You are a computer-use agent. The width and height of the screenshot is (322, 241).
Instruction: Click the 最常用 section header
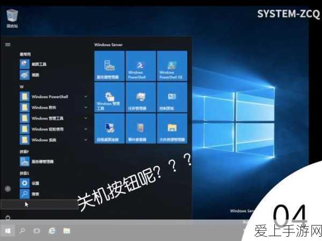tap(25, 54)
